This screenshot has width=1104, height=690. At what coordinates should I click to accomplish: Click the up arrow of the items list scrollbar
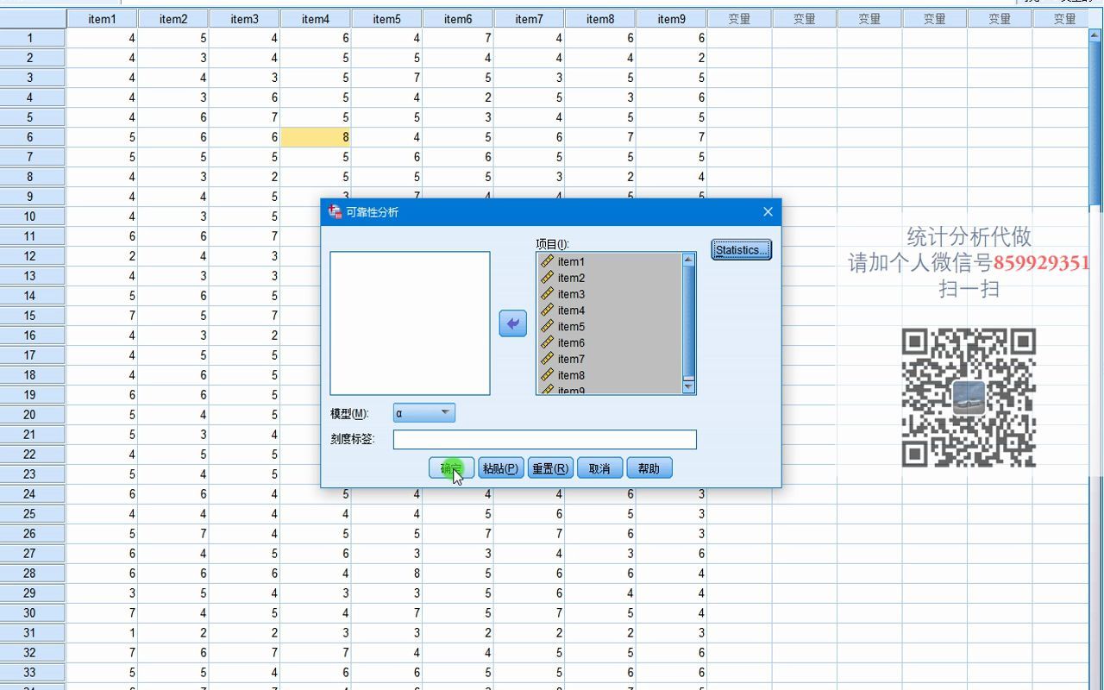pyautogui.click(x=688, y=260)
